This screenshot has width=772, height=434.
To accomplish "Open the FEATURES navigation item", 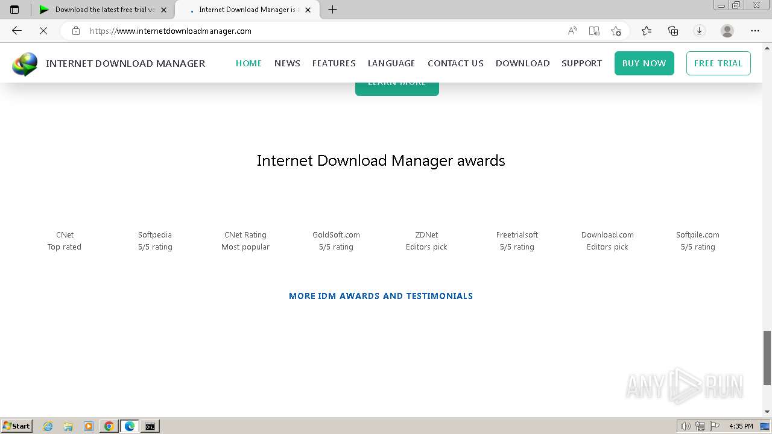I will pos(334,63).
